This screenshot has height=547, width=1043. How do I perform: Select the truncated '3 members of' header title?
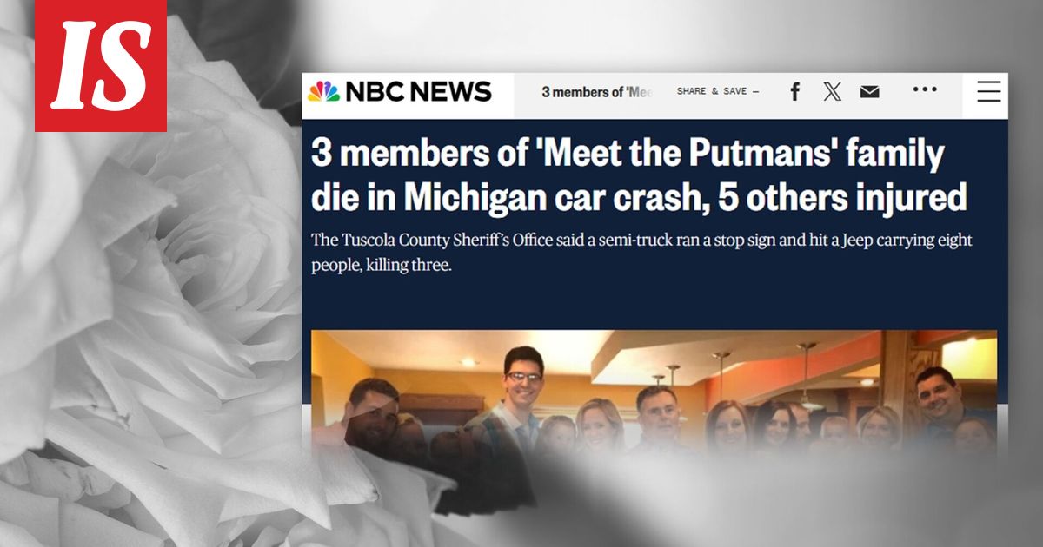(596, 92)
